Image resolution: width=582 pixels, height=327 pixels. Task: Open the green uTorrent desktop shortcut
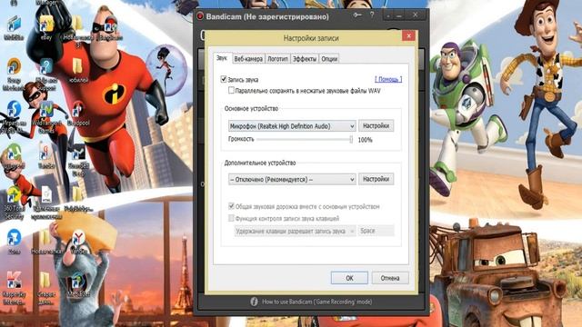[x=14, y=157]
